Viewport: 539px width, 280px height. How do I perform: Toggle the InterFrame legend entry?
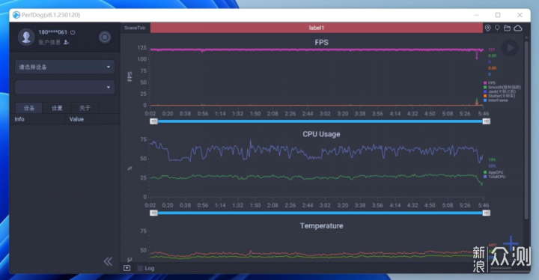[x=496, y=100]
